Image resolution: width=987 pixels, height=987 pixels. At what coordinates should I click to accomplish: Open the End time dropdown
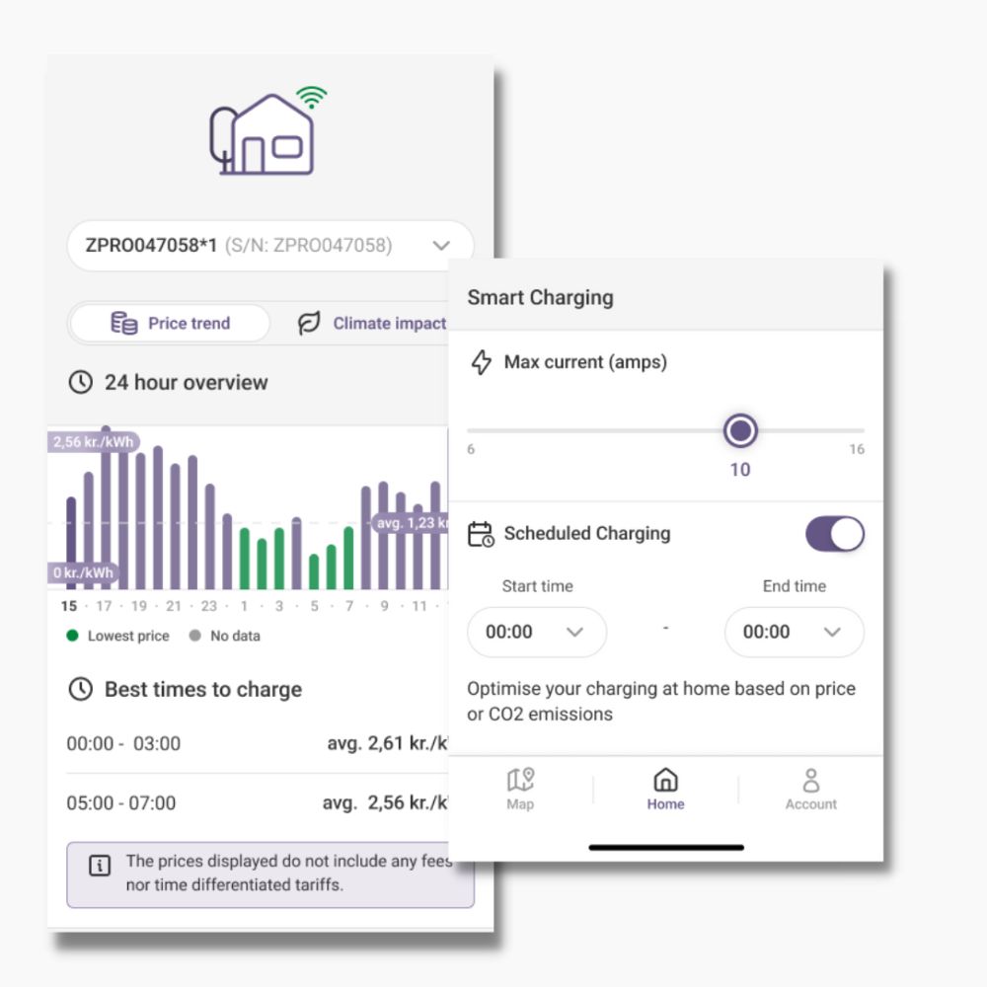pos(794,632)
